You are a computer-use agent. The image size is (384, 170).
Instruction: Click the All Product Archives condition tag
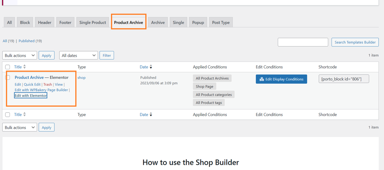click(x=212, y=78)
